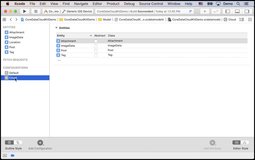
Task: Open editor options lines icon
Action: pos(241,20)
